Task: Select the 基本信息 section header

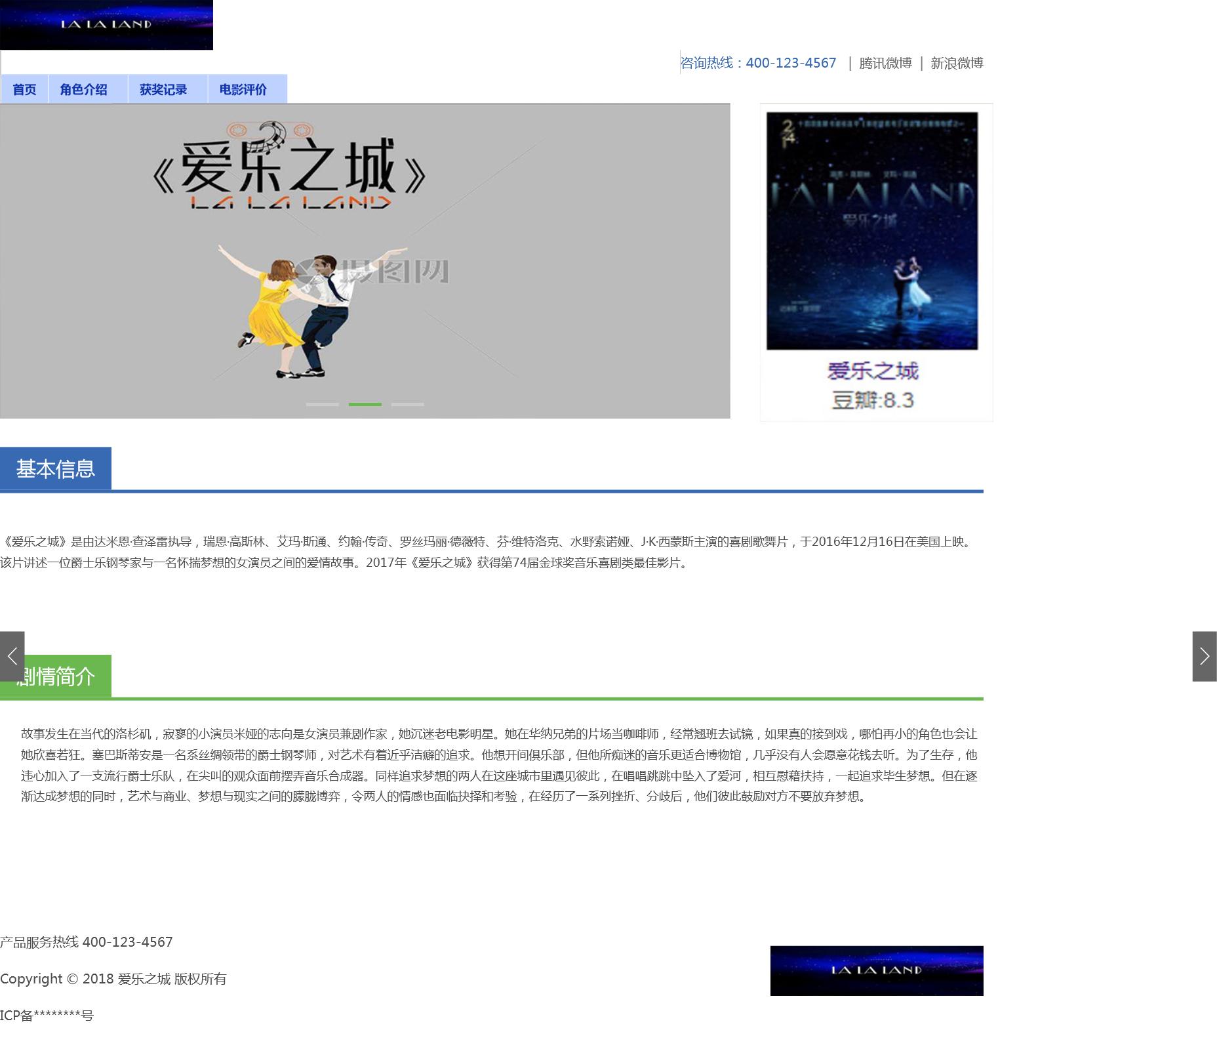Action: (x=56, y=468)
